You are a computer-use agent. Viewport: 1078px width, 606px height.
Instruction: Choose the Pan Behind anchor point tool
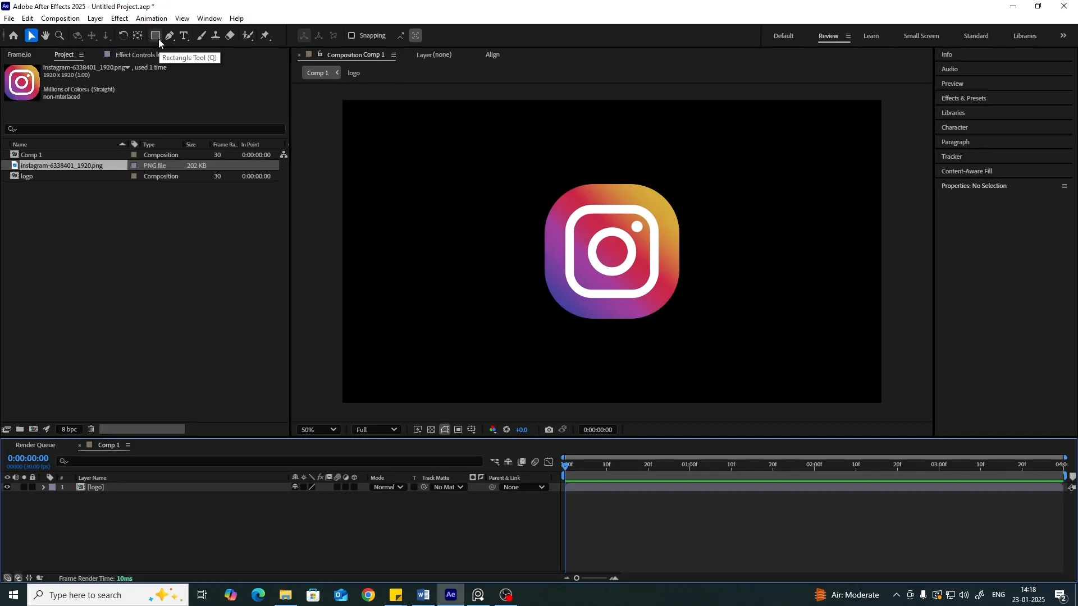138,35
